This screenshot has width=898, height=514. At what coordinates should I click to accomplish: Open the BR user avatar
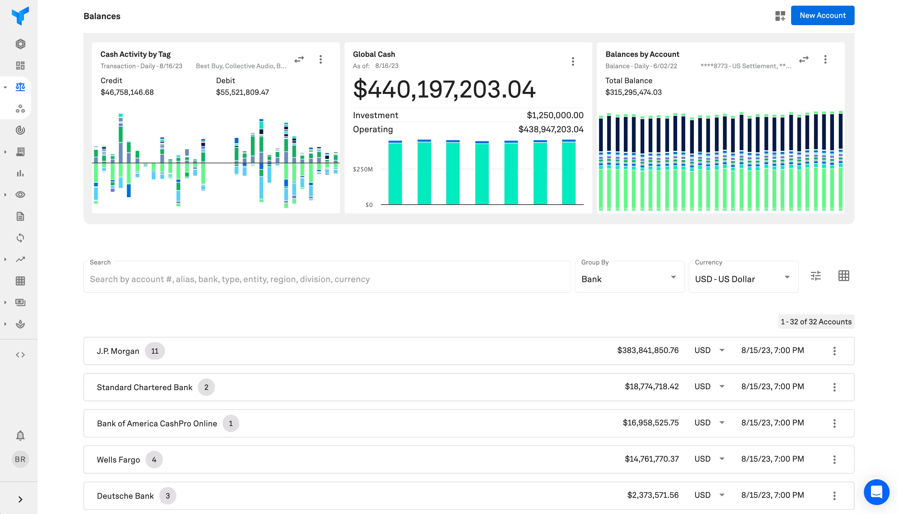point(20,459)
